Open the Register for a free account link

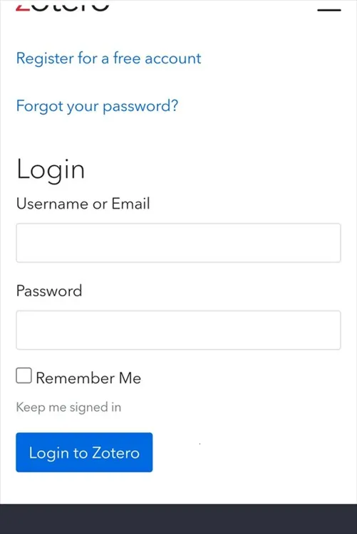coord(109,58)
